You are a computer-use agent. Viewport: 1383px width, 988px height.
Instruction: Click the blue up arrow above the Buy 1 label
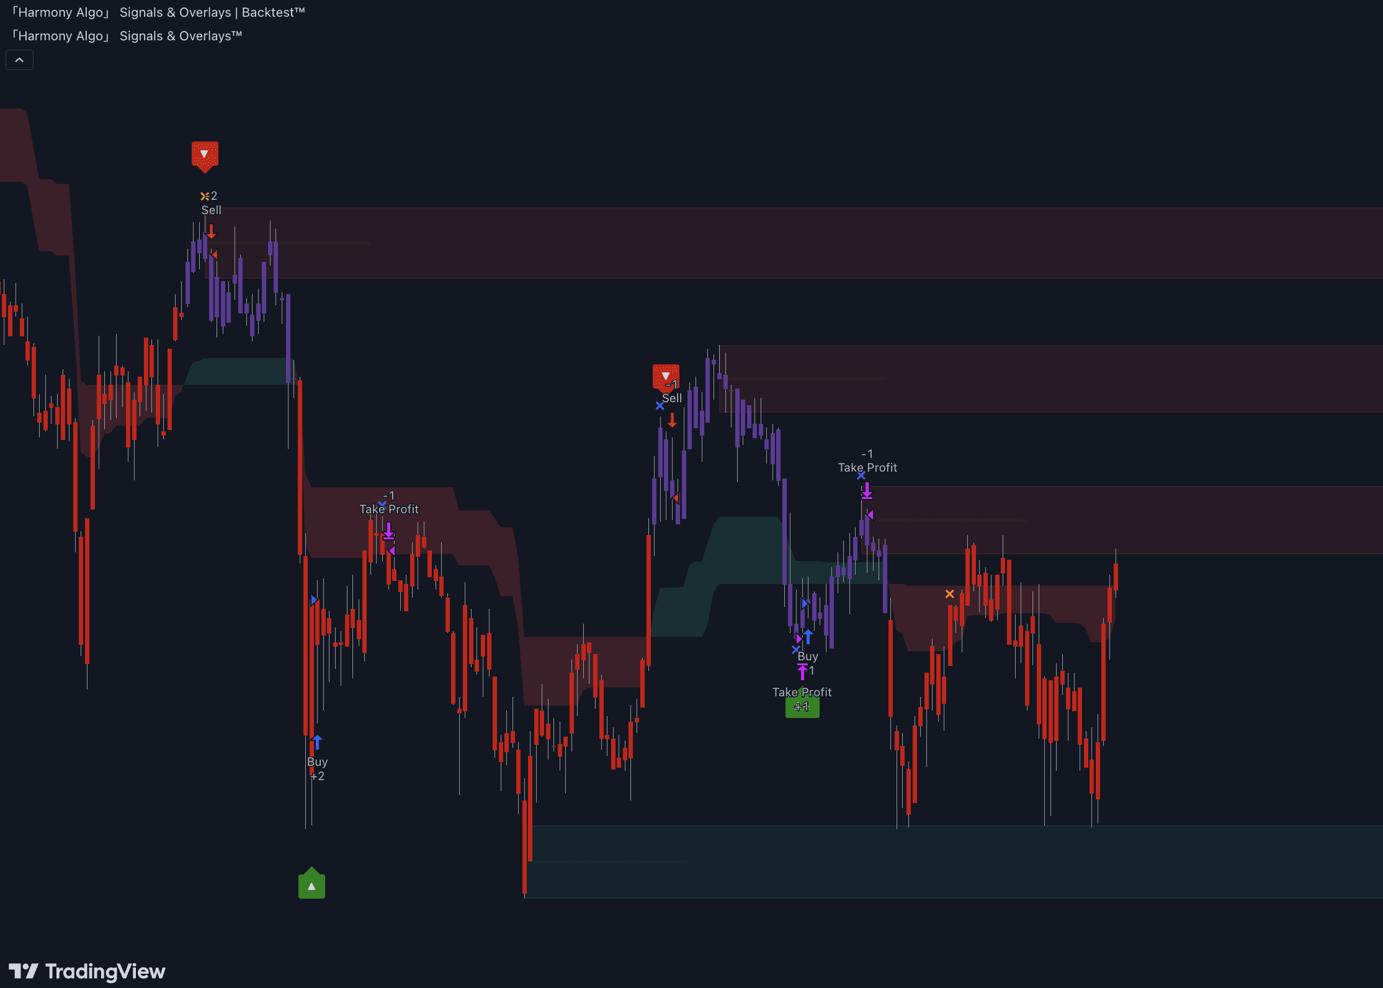808,637
